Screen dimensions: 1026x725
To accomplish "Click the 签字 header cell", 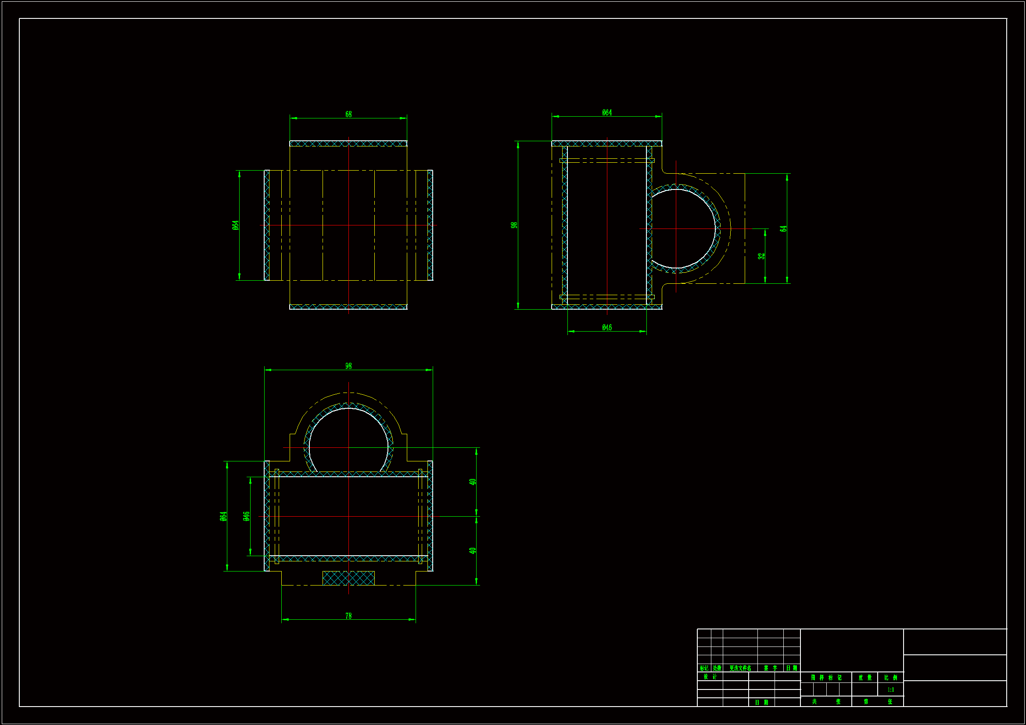I will [770, 668].
